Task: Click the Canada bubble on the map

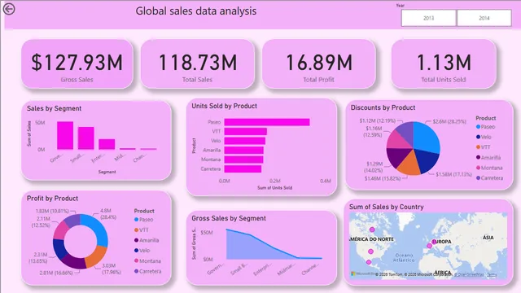Action: click(372, 230)
